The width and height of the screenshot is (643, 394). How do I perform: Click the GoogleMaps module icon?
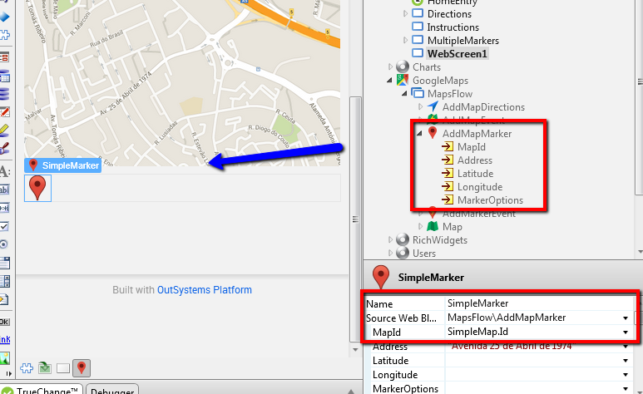pyautogui.click(x=403, y=81)
